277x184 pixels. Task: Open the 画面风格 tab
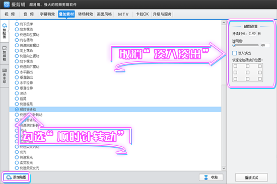point(104,14)
